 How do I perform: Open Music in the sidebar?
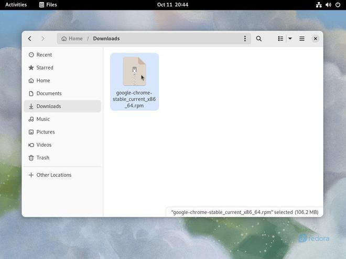pos(62,119)
